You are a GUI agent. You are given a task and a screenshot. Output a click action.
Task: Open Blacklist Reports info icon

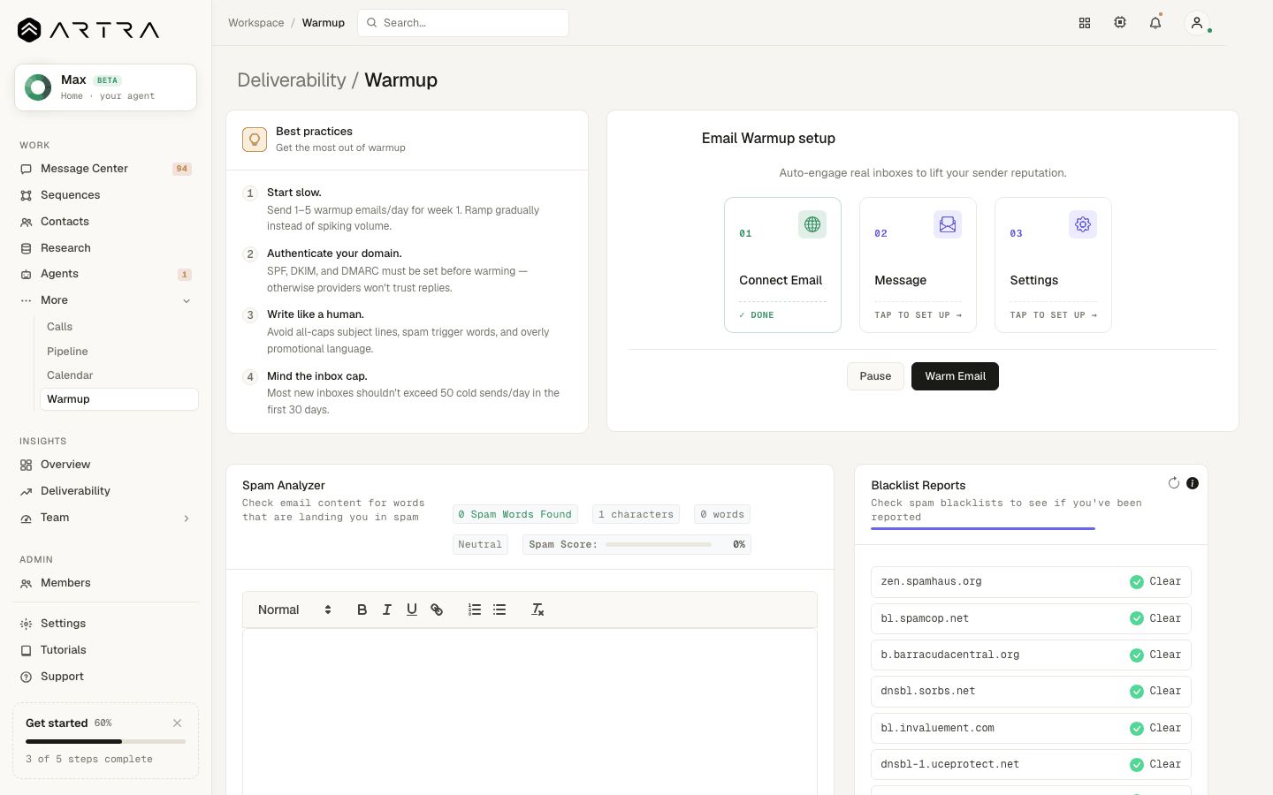[x=1193, y=483]
